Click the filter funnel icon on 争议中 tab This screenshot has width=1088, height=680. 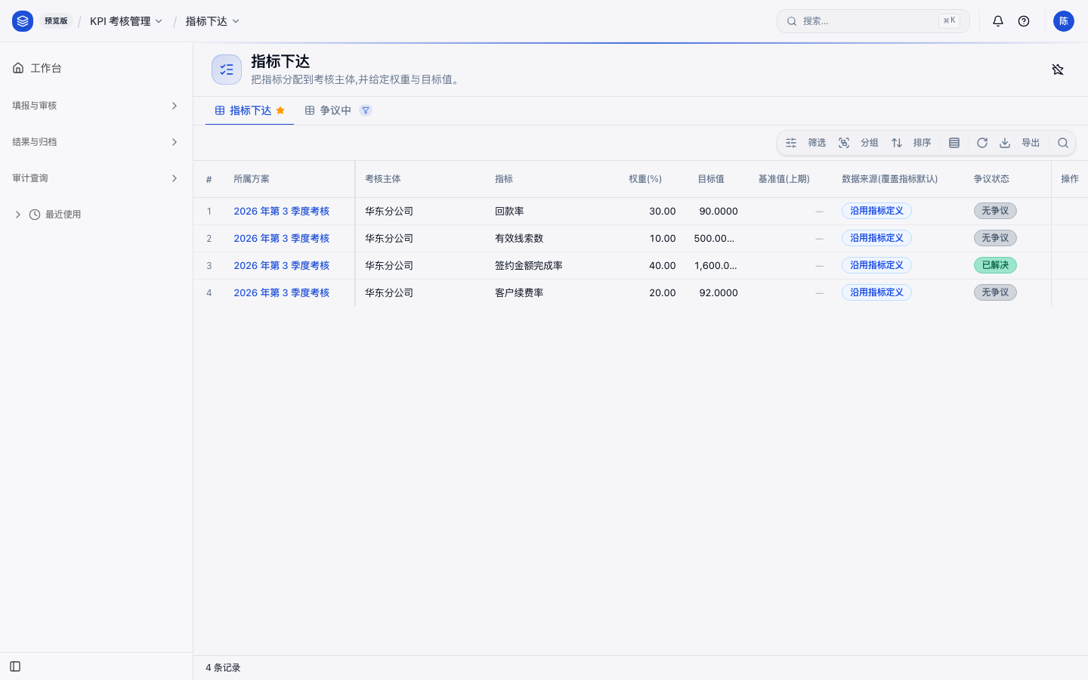[366, 110]
